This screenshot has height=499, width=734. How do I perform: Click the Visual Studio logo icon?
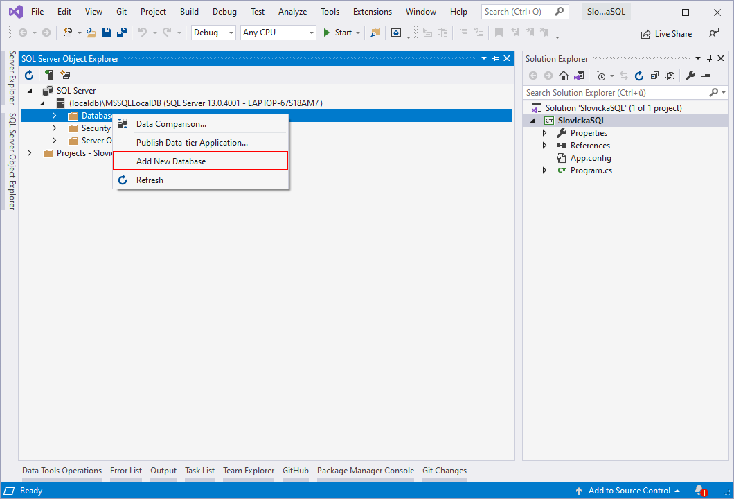pos(15,12)
